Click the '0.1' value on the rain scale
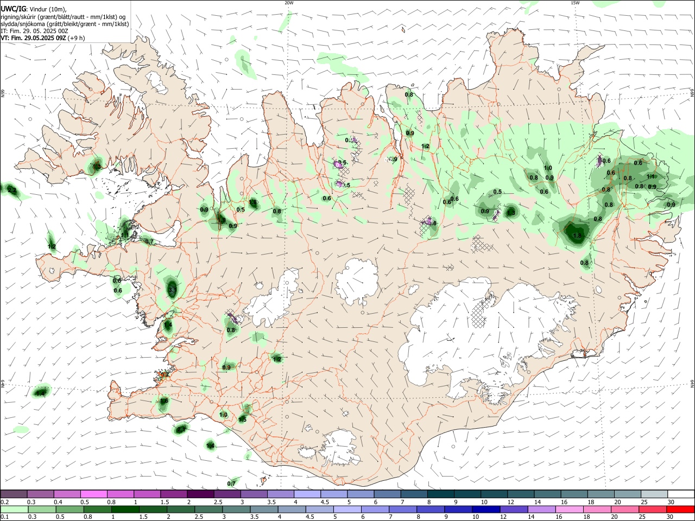Image resolution: width=695 pixels, height=521 pixels. pos(4,517)
